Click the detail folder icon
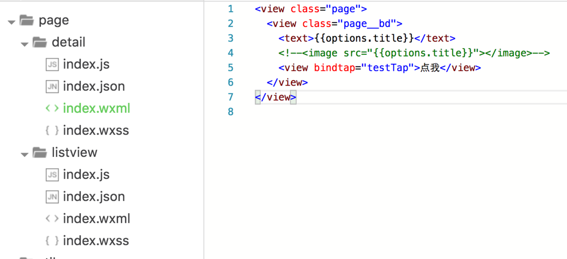 [x=40, y=43]
